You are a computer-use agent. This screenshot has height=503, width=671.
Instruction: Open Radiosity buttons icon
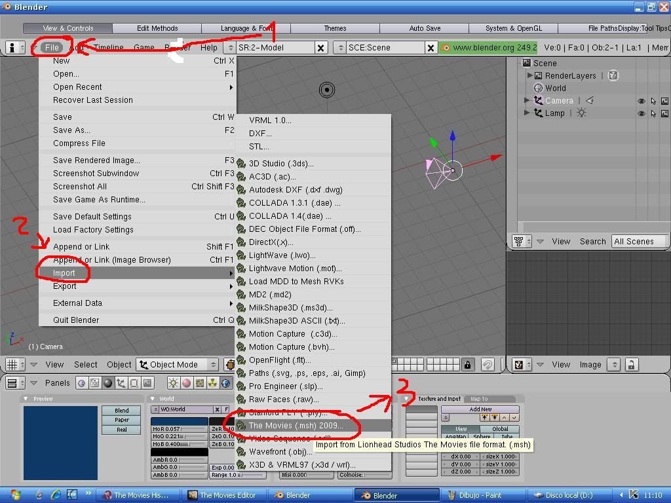click(213, 382)
